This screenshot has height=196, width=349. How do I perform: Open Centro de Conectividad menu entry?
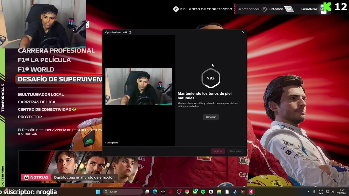coord(45,109)
